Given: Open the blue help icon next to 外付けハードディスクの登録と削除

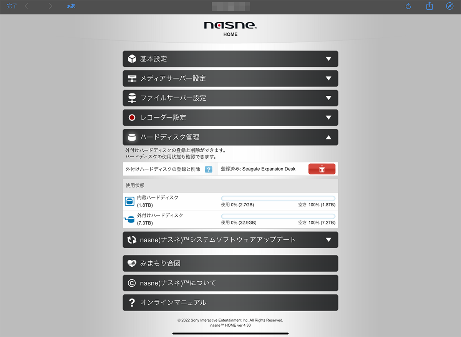Looking at the screenshot, I should click(208, 169).
